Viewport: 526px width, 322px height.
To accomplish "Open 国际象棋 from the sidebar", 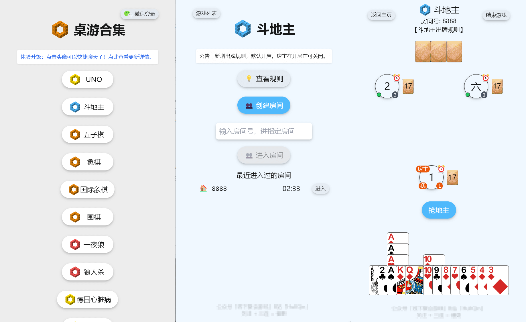I will [x=88, y=189].
